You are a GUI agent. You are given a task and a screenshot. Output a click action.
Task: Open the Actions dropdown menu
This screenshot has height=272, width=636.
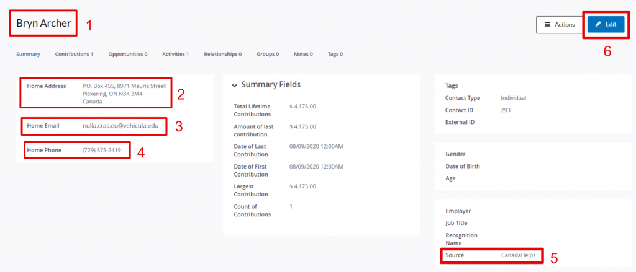click(x=560, y=25)
